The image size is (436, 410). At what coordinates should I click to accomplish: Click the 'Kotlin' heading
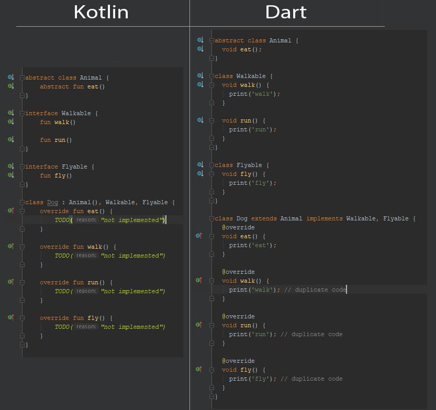[101, 12]
